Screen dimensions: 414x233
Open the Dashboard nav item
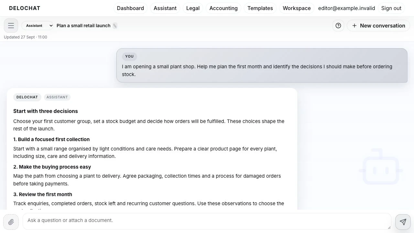130,8
